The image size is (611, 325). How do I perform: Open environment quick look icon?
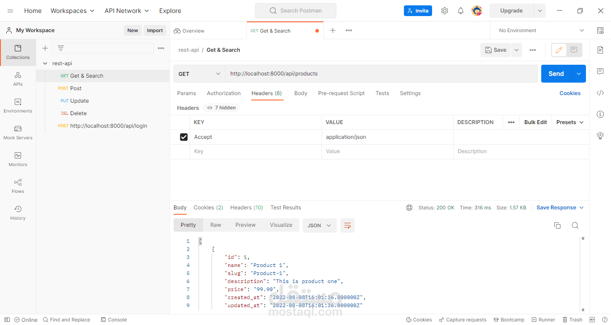point(600,30)
